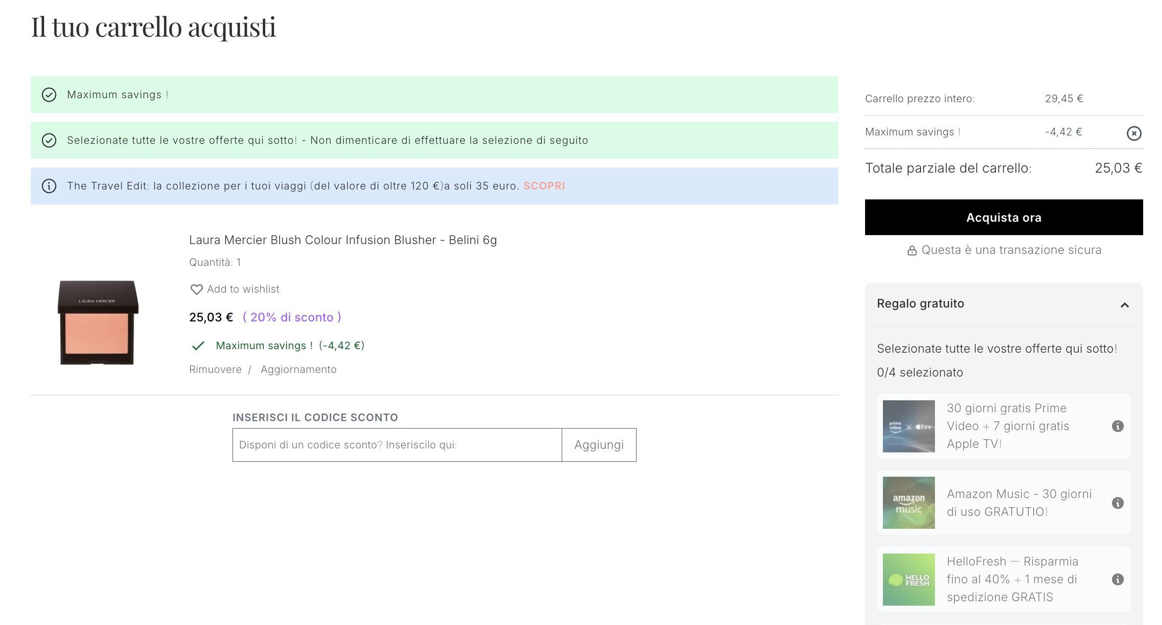Click the '( 20% di sconto )' label

point(292,317)
